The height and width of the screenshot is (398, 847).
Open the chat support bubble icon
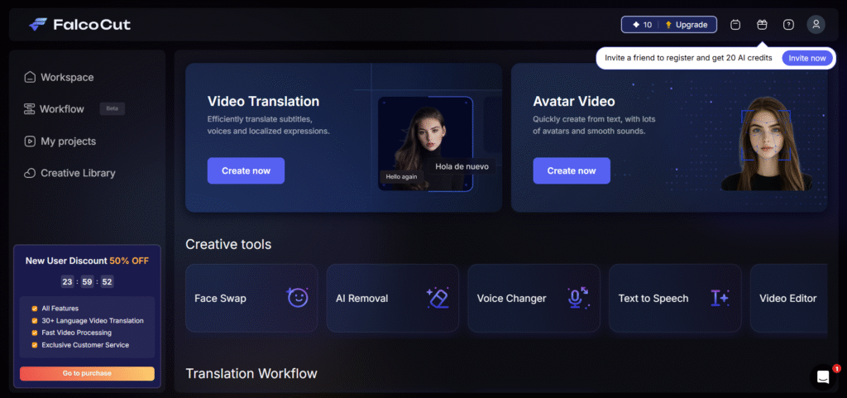pos(823,377)
